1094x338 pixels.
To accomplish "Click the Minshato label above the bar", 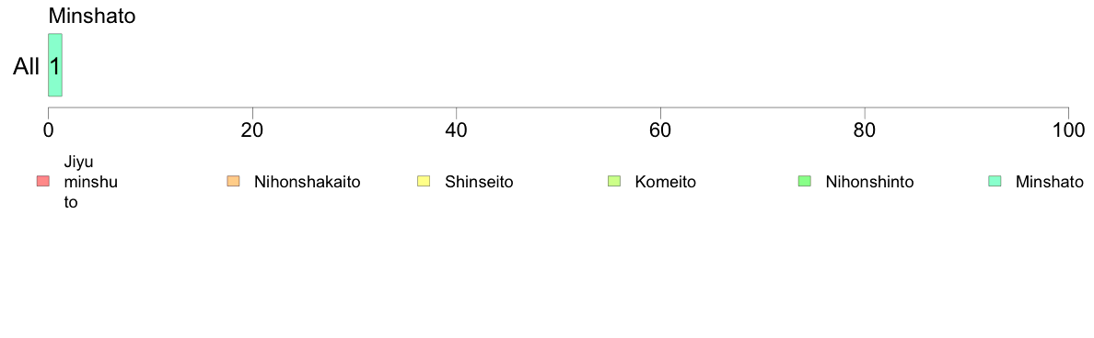I will tap(91, 16).
